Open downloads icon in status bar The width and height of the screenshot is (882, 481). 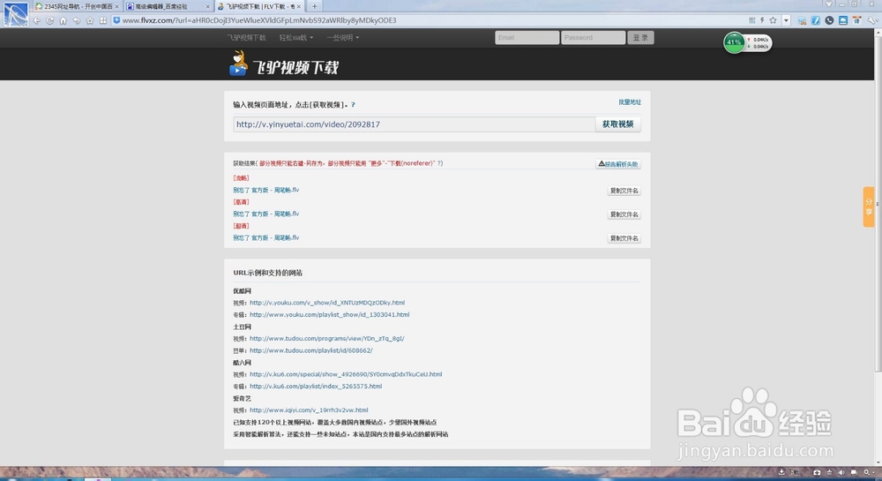tap(781, 472)
